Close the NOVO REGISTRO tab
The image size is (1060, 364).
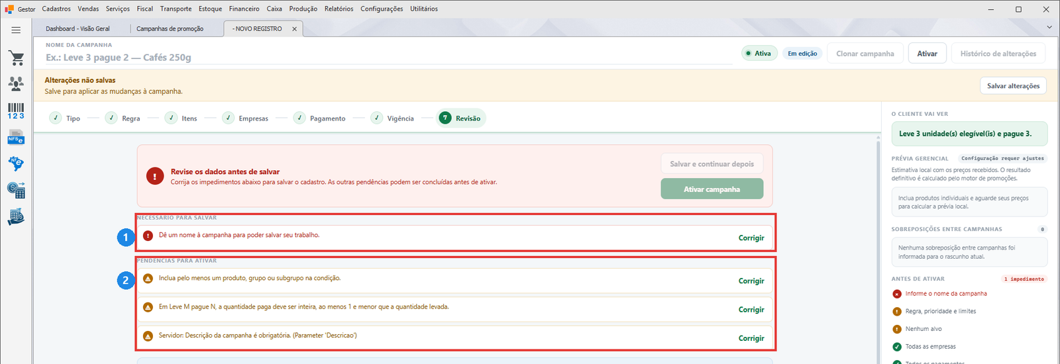(x=294, y=29)
